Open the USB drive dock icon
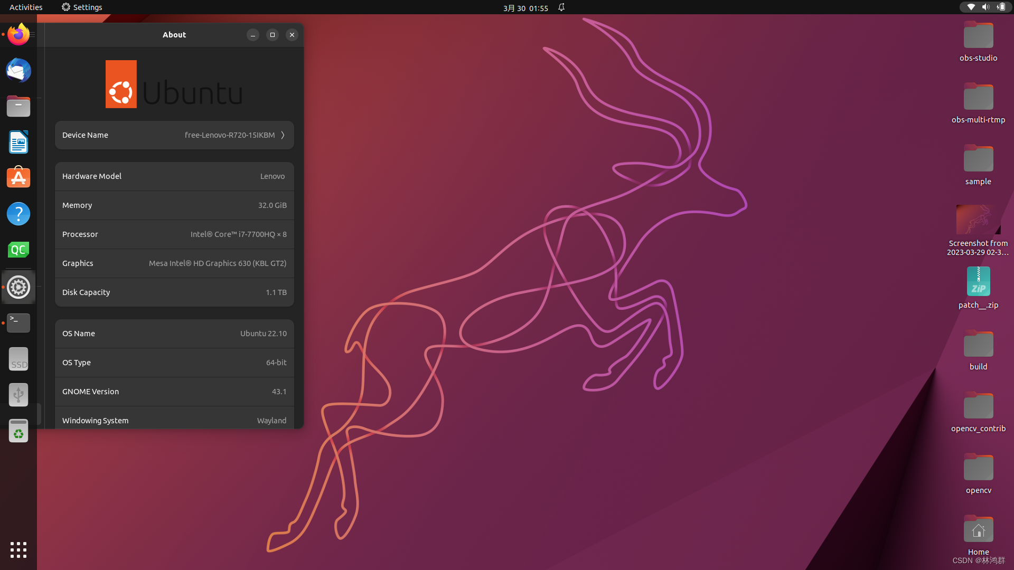The width and height of the screenshot is (1014, 570). pyautogui.click(x=18, y=395)
